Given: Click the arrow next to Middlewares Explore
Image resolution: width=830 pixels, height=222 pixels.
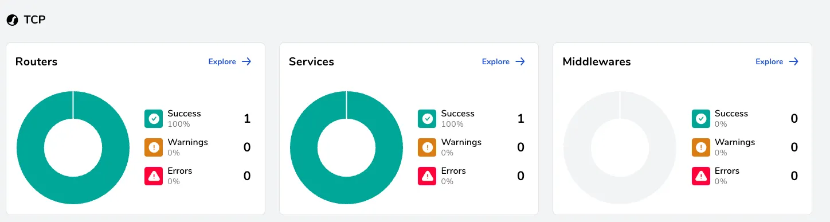Looking at the screenshot, I should coord(794,61).
